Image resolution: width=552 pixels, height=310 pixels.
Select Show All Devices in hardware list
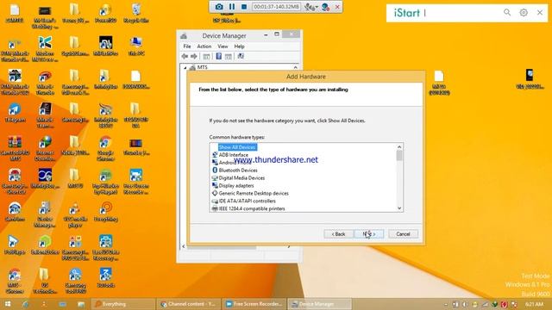pyautogui.click(x=237, y=147)
